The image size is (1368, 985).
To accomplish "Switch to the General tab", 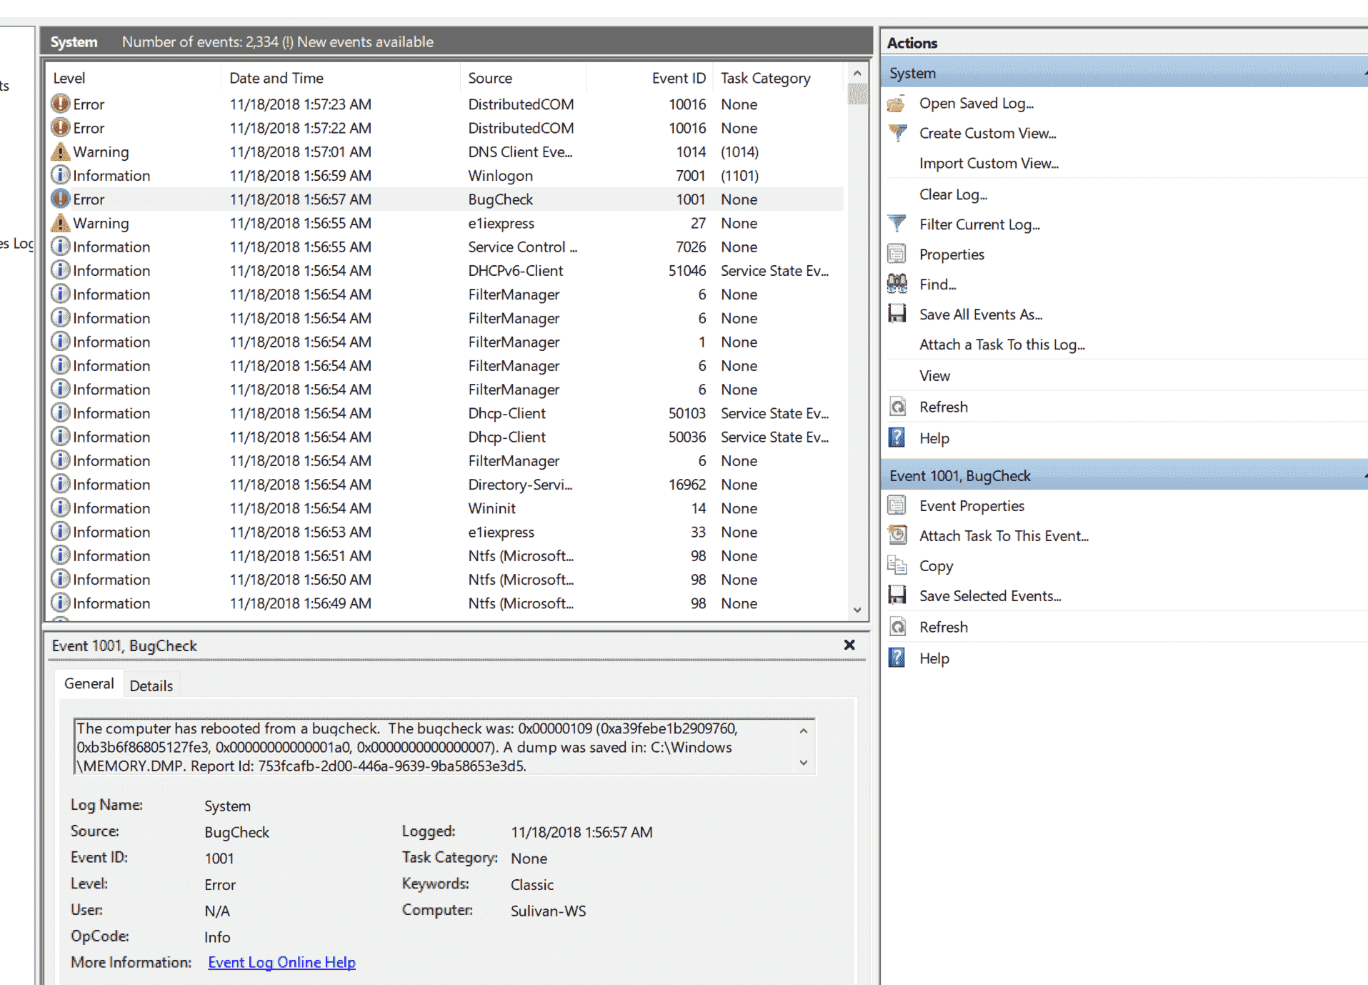I will (x=89, y=683).
